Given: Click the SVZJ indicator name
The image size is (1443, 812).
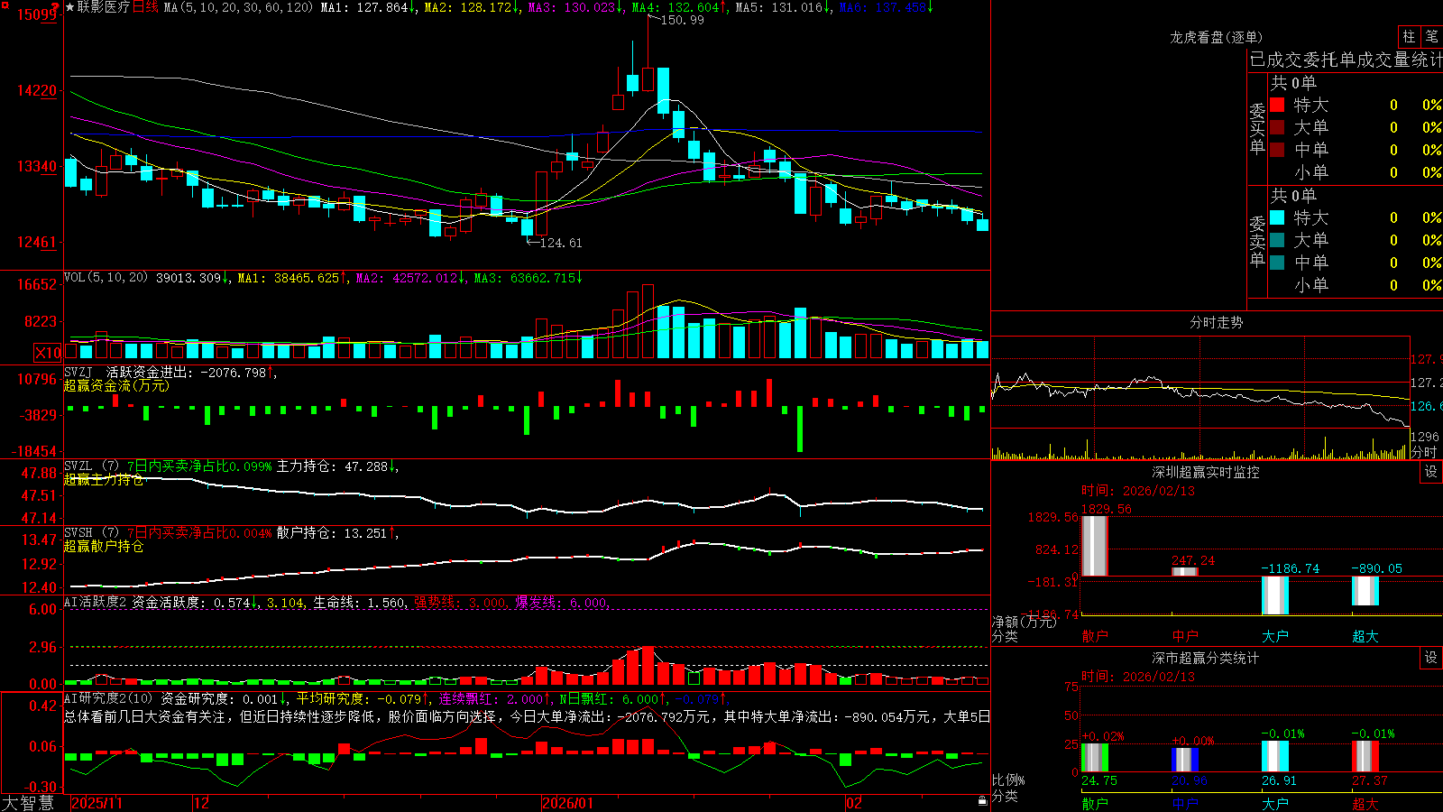Looking at the screenshot, I should 78,372.
